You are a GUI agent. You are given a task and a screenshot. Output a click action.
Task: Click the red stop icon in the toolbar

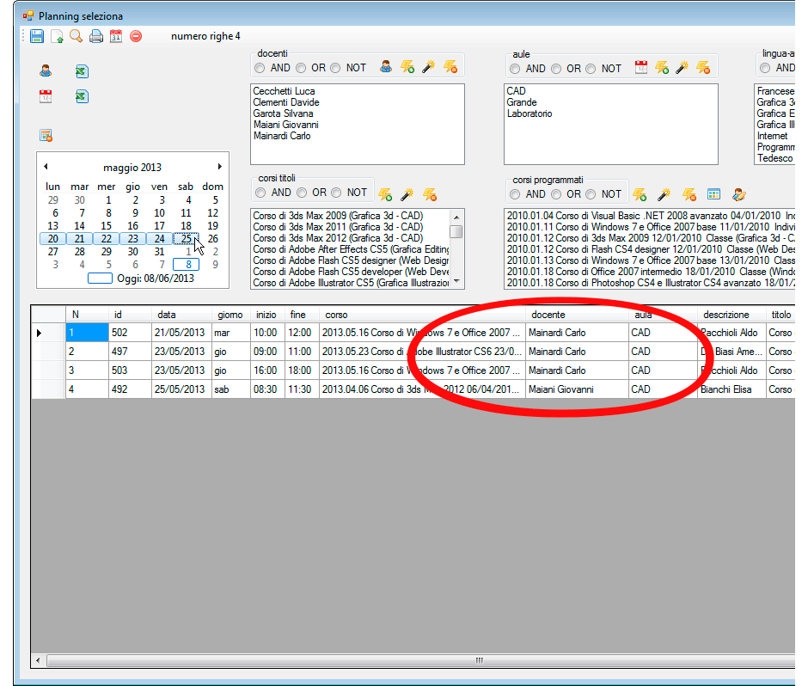pos(136,36)
